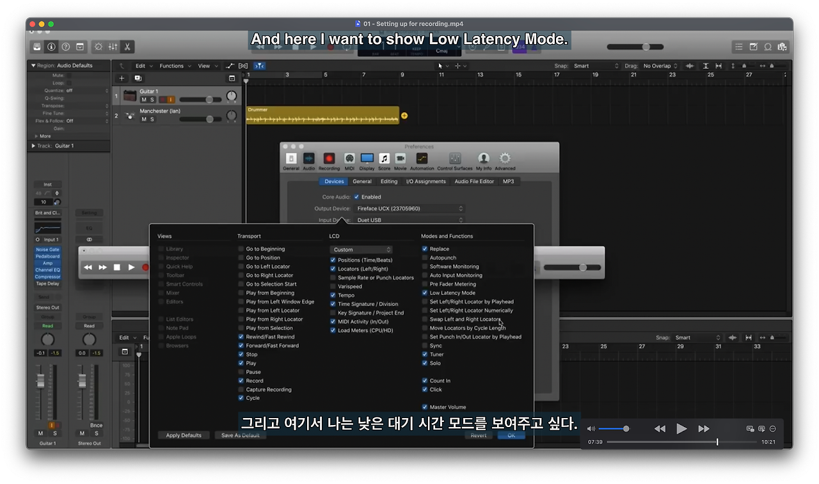Toggle the Count In checkbox
Image resolution: width=819 pixels, height=484 pixels.
pyautogui.click(x=425, y=381)
